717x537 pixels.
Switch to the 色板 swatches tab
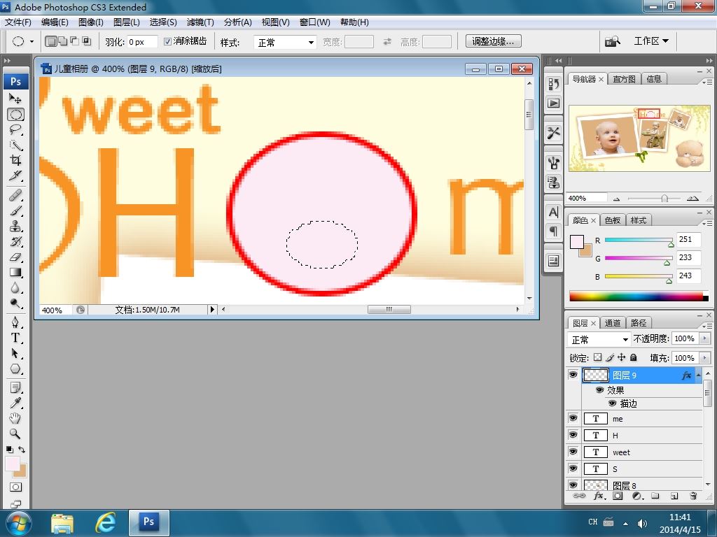point(612,220)
